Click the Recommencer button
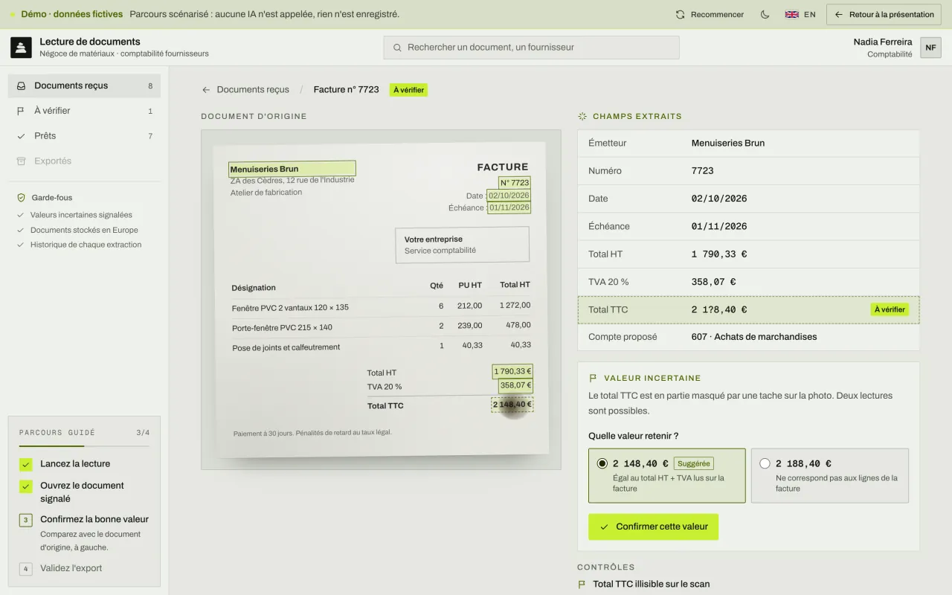The image size is (952, 595). (710, 14)
